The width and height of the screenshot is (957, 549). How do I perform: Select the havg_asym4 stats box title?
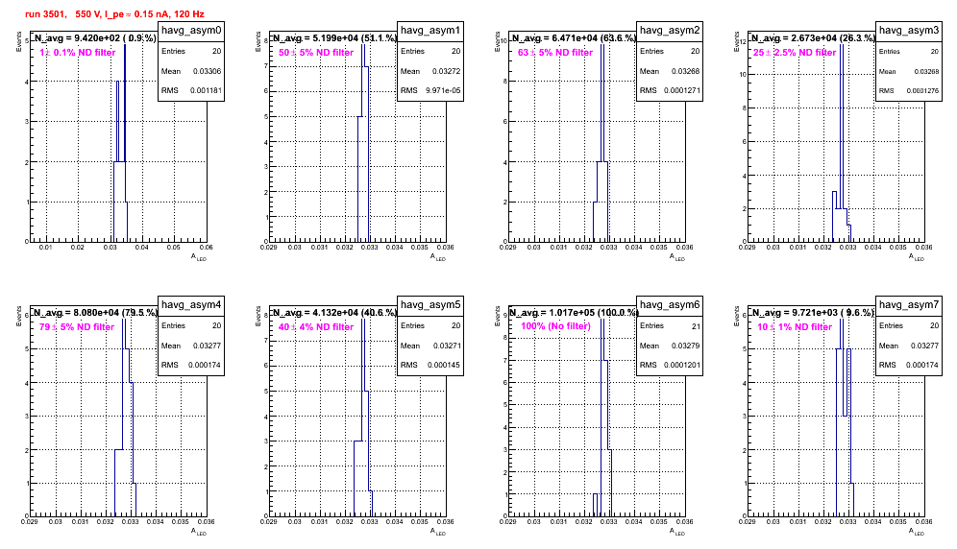191,304
